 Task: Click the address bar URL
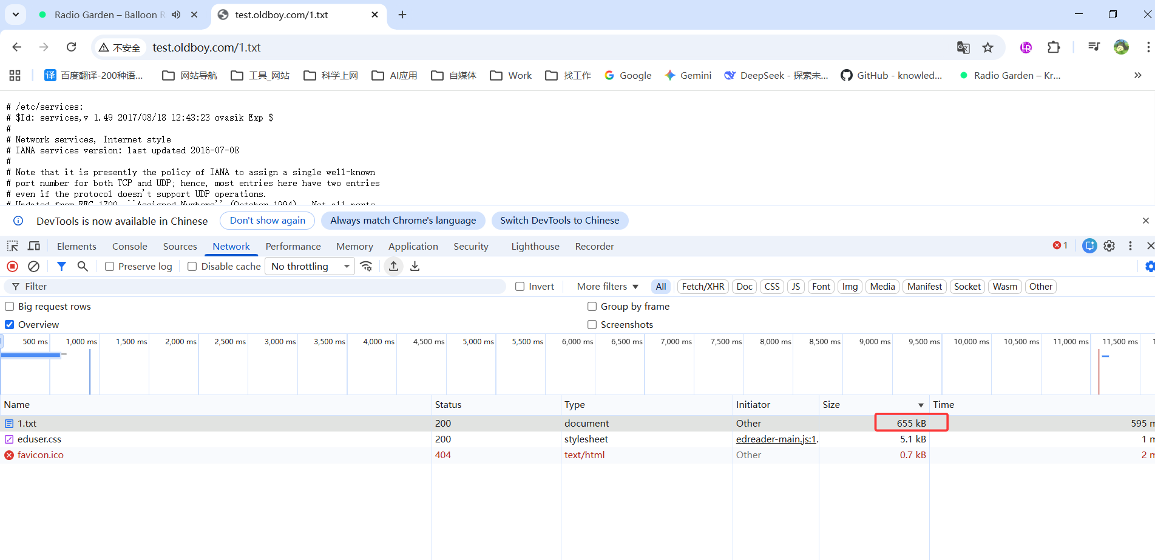206,47
